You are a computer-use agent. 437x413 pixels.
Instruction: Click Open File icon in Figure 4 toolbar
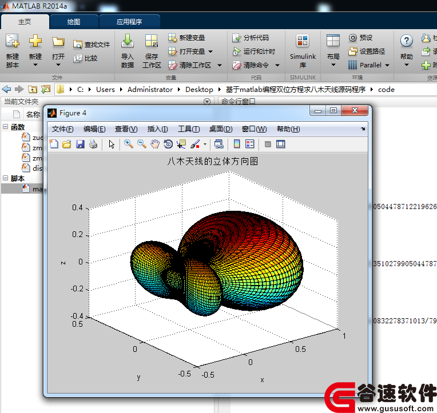(67, 144)
